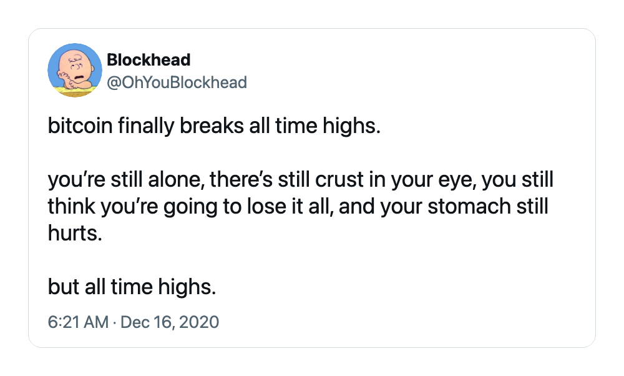Click the word "but" on the last line
The image size is (624, 376).
(64, 287)
